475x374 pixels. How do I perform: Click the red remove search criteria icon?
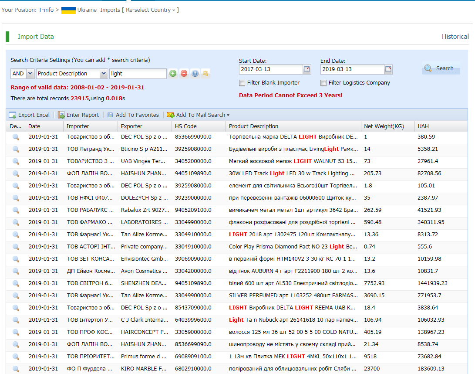(184, 74)
